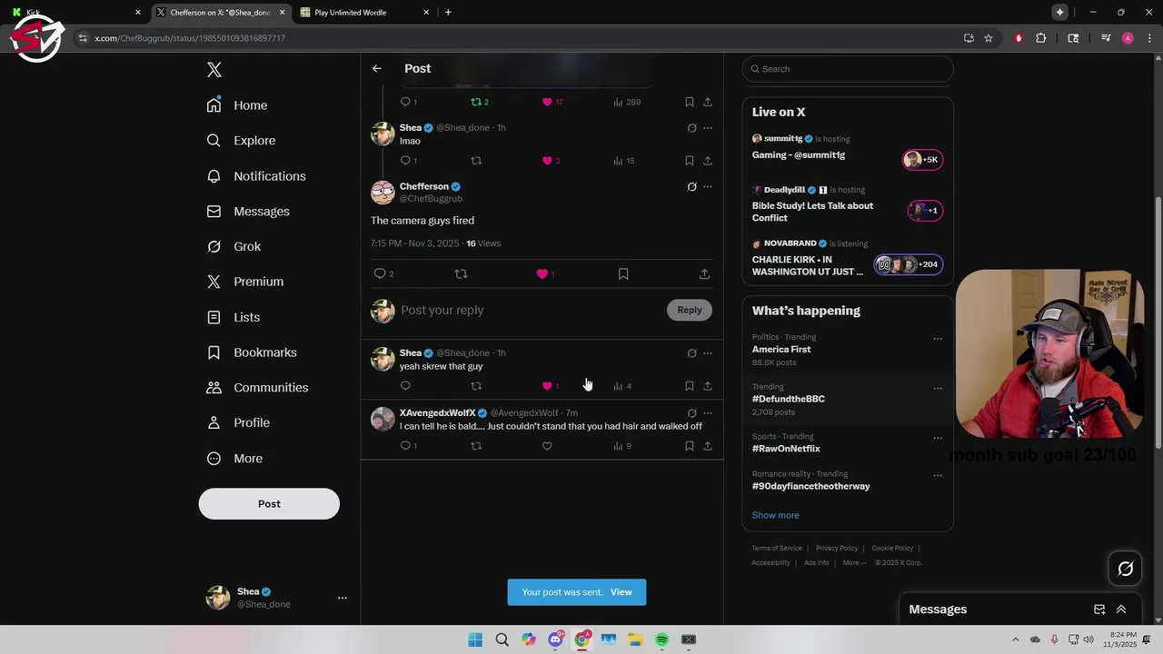Viewport: 1163px width, 654px height.
Task: Click Reply button next to reply box
Action: (690, 310)
